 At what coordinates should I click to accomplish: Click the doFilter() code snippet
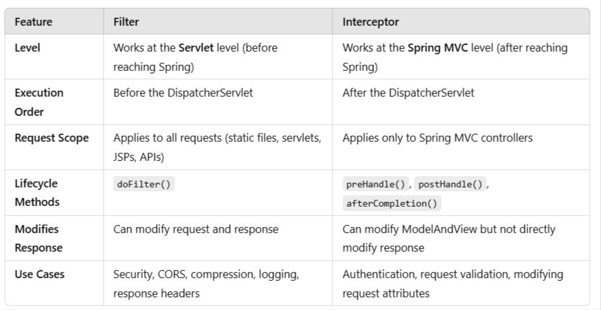(144, 184)
